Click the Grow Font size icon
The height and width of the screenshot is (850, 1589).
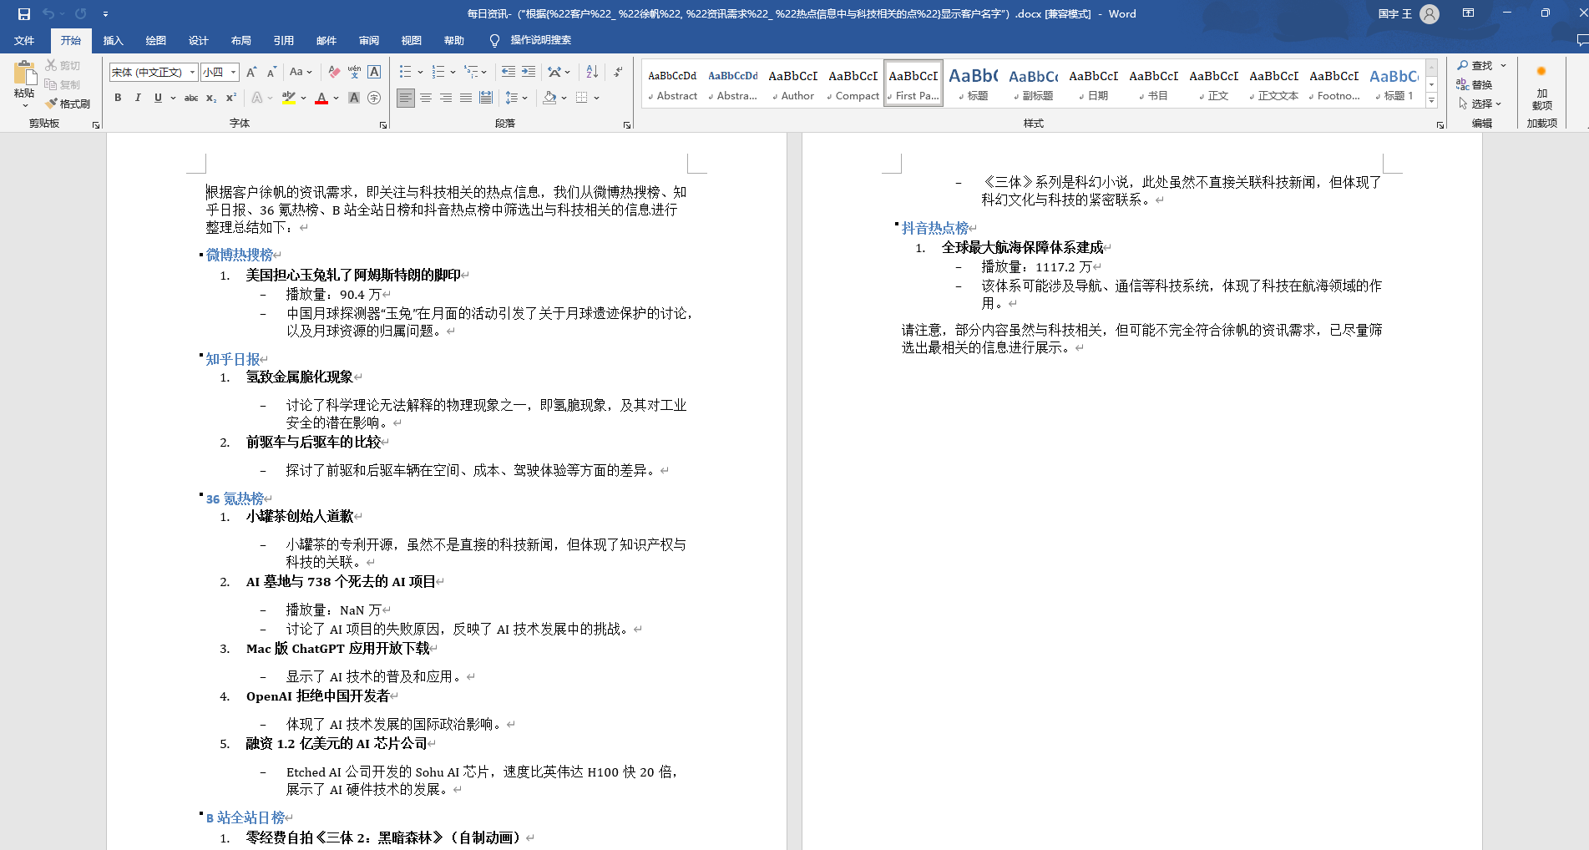tap(251, 72)
